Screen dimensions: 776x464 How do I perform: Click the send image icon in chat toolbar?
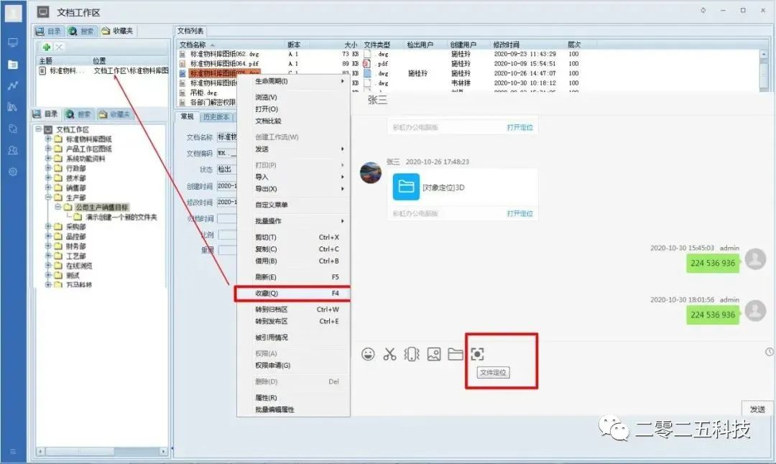pos(433,353)
